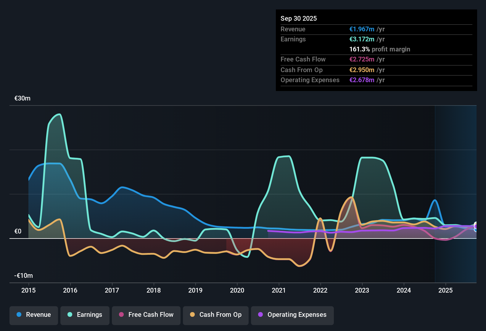The width and height of the screenshot is (486, 331).
Task: Click the Sep 30 2025 tooltip date header
Action: 299,18
